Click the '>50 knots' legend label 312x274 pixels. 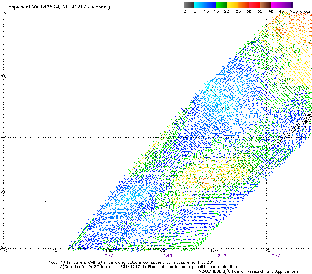click(x=300, y=11)
